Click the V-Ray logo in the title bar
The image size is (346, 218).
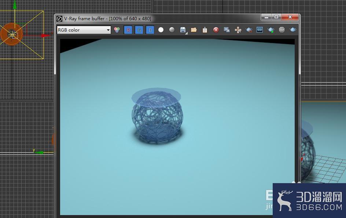click(x=59, y=18)
